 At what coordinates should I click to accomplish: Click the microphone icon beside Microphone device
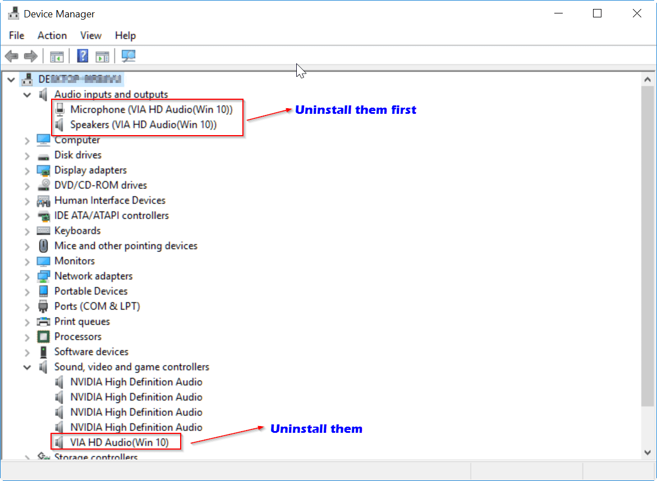tap(59, 109)
